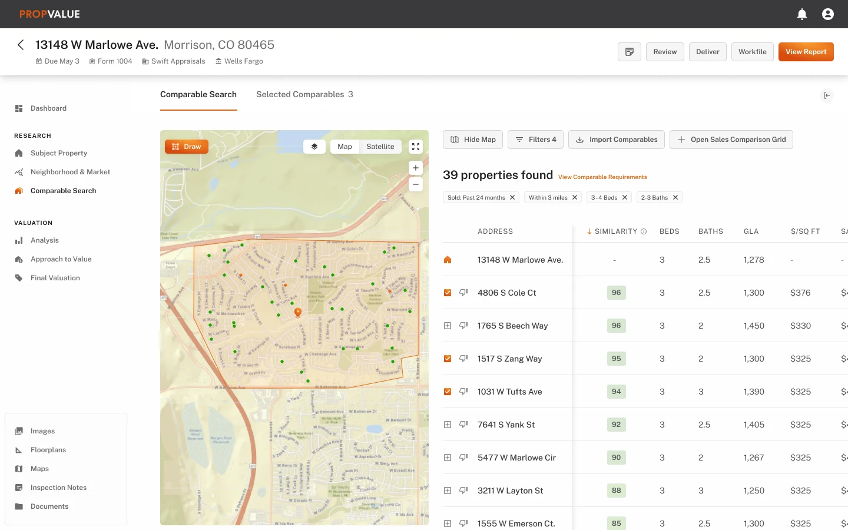Click the Hide Map button
This screenshot has height=530, width=848.
pyautogui.click(x=473, y=140)
